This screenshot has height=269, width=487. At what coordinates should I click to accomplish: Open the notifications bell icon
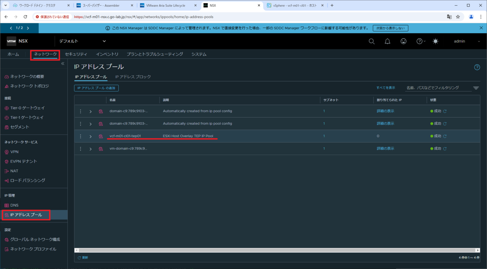[388, 41]
